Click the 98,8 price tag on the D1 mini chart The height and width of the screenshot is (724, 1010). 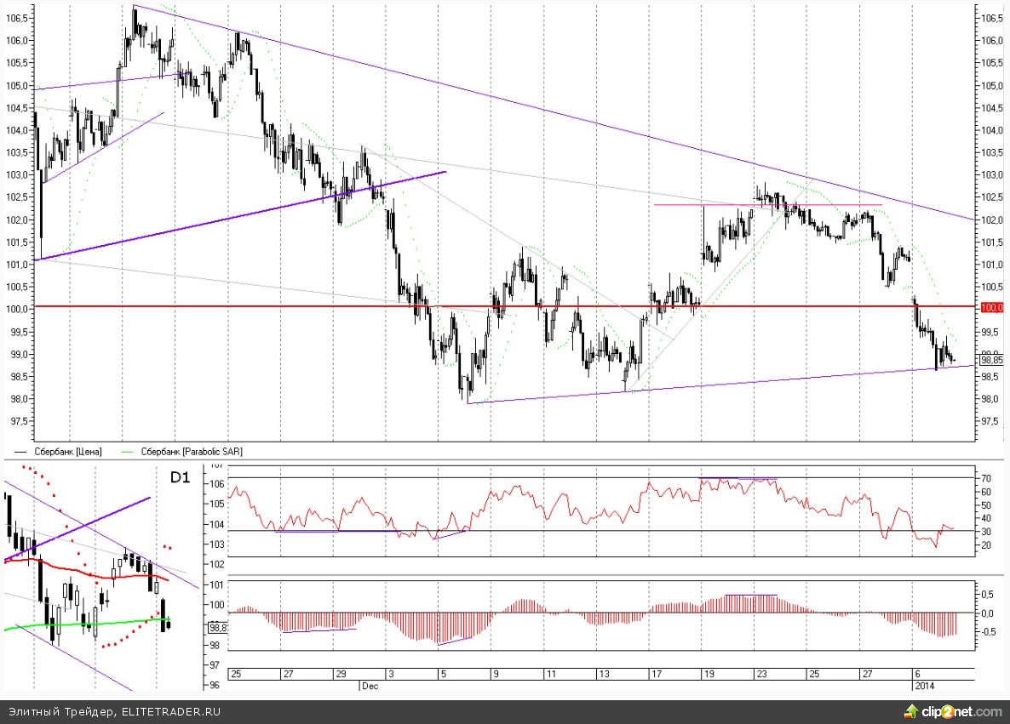(218, 628)
